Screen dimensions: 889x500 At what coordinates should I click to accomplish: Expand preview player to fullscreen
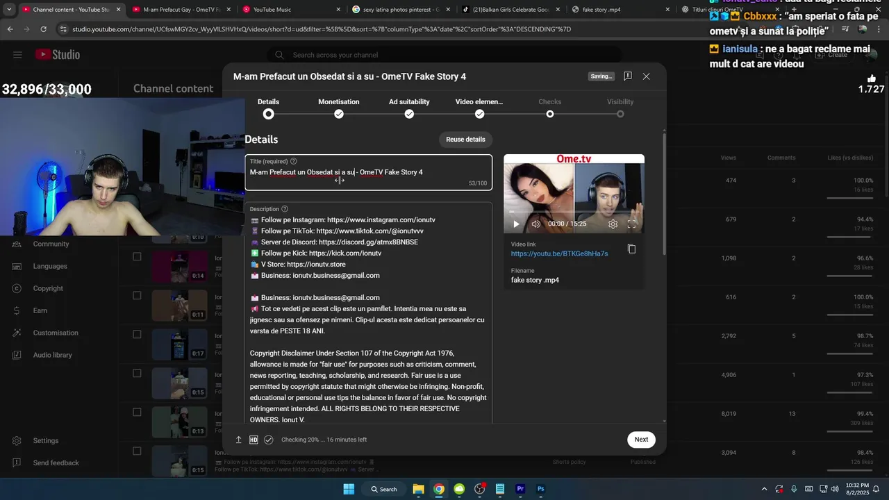[x=632, y=224]
